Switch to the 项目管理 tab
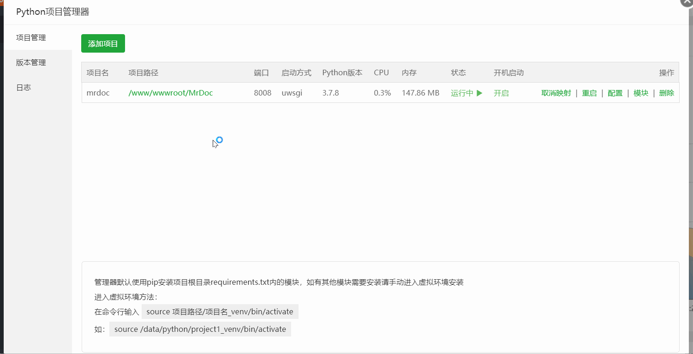 (x=31, y=38)
